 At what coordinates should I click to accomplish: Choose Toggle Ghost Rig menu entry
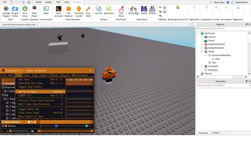(x=40, y=109)
